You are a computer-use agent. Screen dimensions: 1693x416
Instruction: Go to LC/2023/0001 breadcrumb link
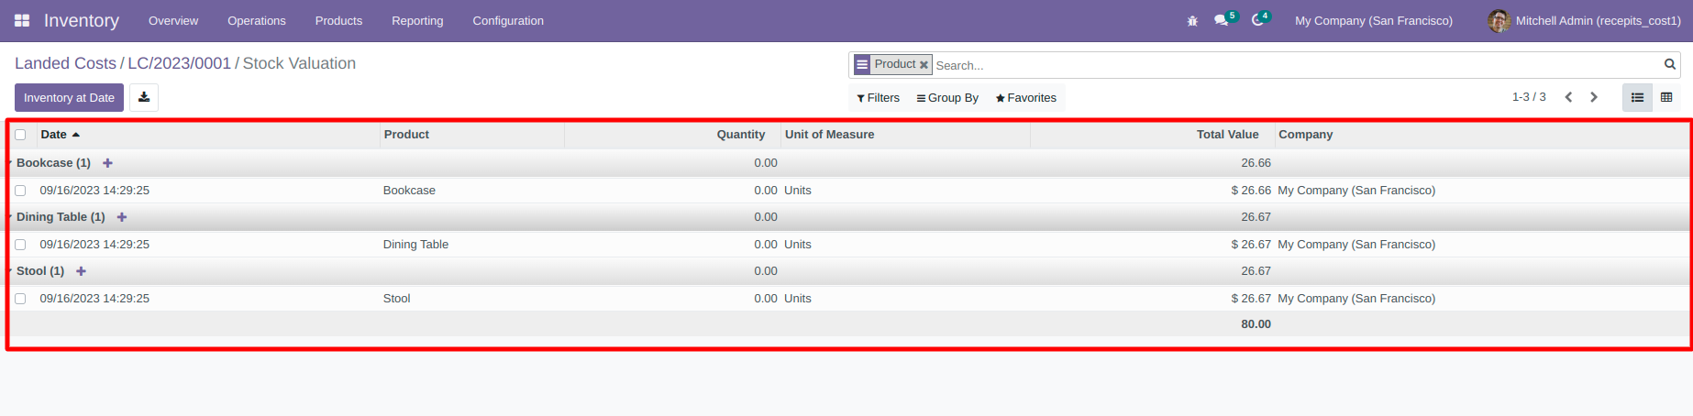click(179, 63)
